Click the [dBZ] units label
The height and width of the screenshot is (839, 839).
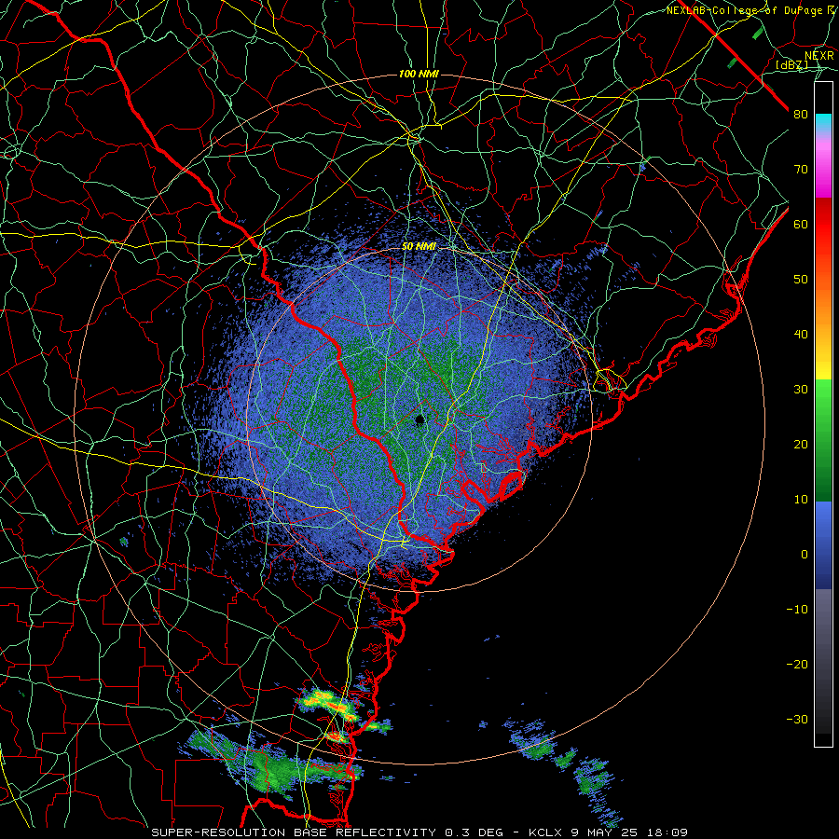point(791,64)
